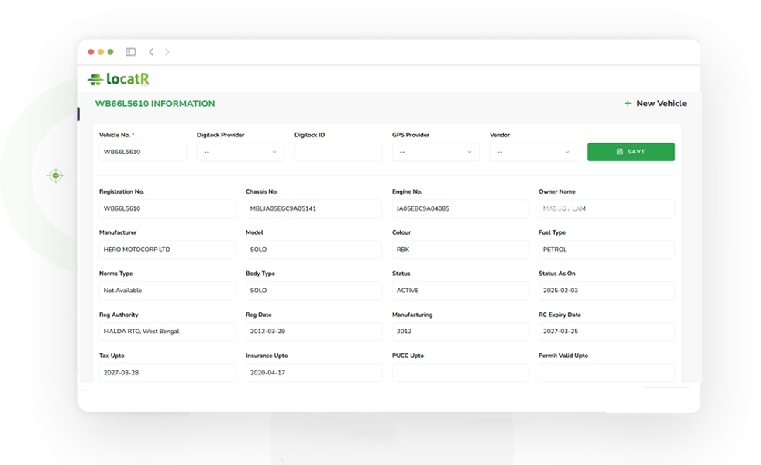
Task: Click the Insurance Upto field
Action: click(314, 373)
